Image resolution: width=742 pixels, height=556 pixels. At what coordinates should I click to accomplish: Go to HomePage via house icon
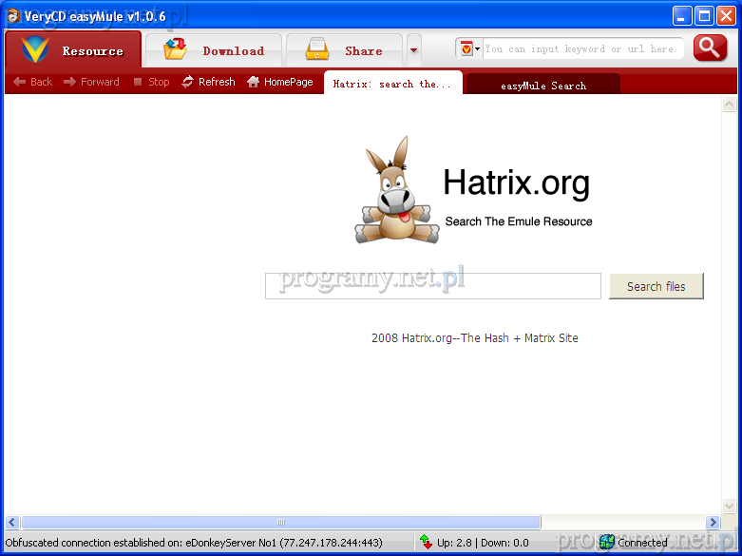point(254,83)
